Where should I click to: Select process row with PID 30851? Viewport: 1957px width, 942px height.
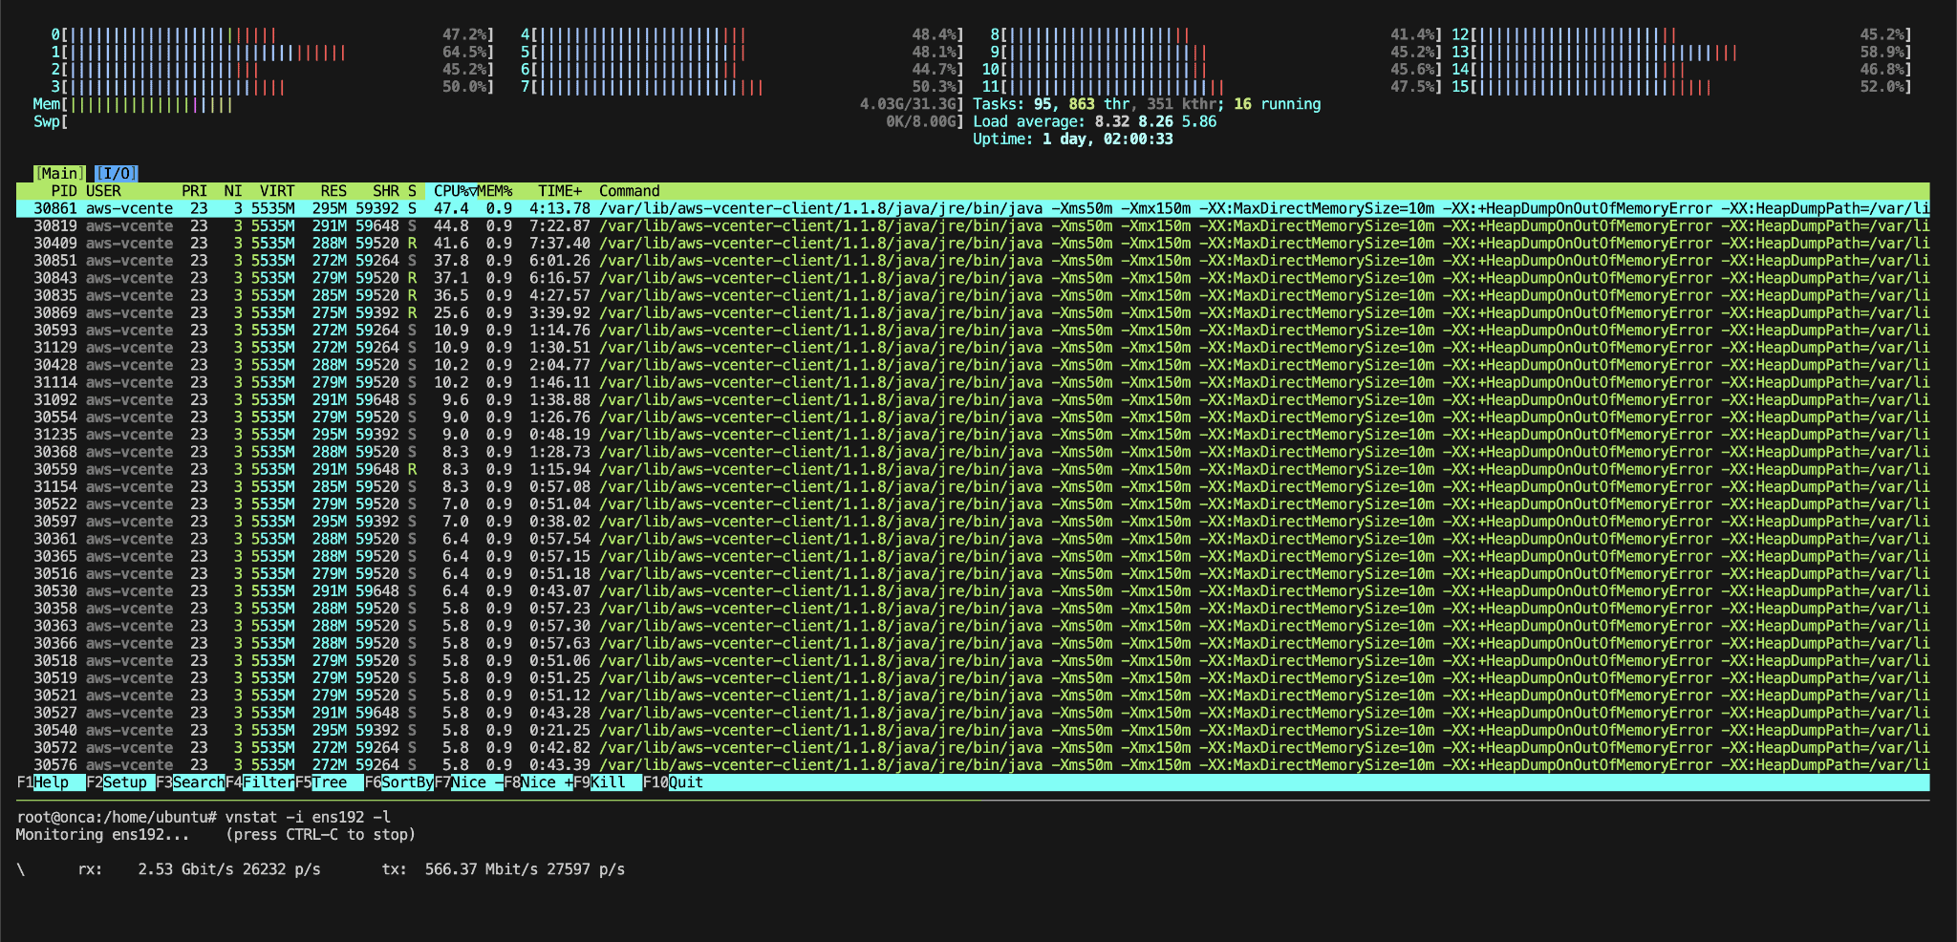pyautogui.click(x=973, y=261)
